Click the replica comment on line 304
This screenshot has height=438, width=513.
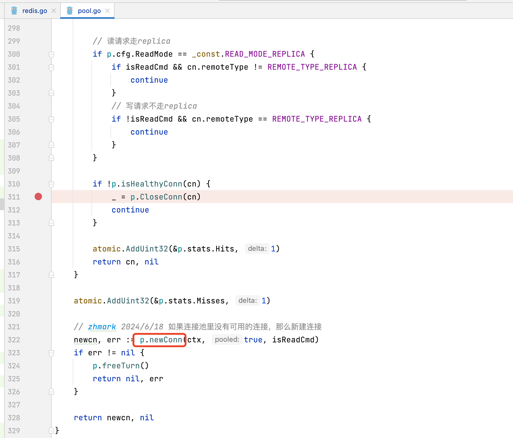point(154,106)
